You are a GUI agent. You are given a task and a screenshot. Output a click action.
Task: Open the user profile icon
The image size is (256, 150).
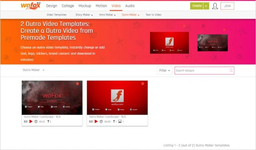[215, 6]
